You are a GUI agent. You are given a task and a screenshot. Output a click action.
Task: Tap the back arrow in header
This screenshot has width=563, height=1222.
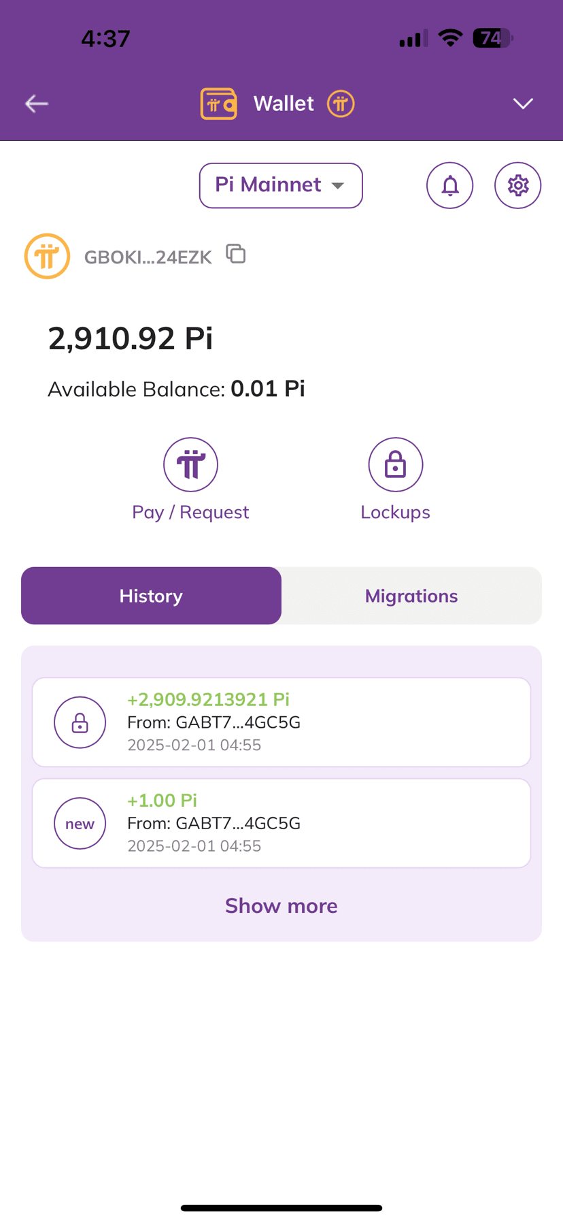pyautogui.click(x=37, y=103)
